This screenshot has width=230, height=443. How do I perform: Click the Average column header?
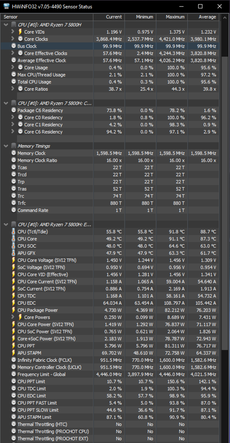coord(203,17)
